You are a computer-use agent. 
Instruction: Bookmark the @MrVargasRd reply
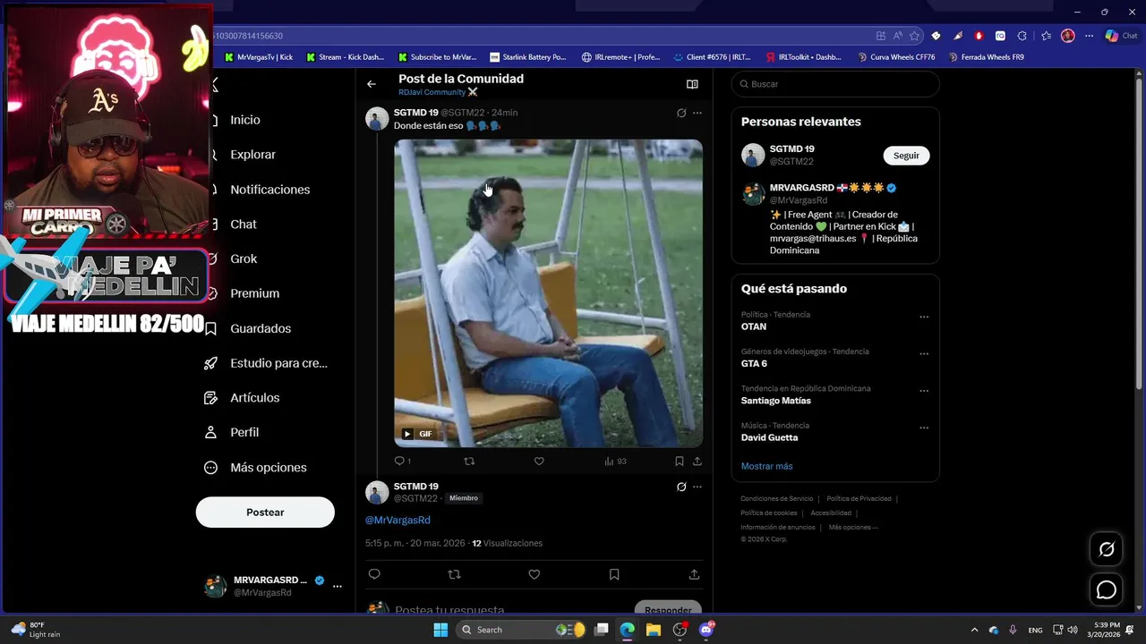click(x=614, y=574)
